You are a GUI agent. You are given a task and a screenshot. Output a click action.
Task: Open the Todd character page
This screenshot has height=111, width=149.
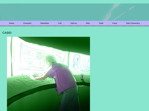point(101,23)
